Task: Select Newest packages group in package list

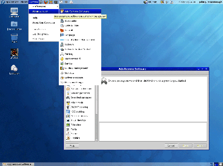Action: (81, 93)
